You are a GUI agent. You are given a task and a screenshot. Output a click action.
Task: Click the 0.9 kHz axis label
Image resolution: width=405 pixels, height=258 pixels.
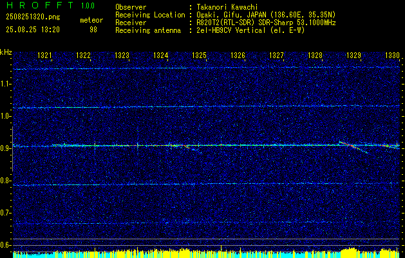[x=5, y=148]
